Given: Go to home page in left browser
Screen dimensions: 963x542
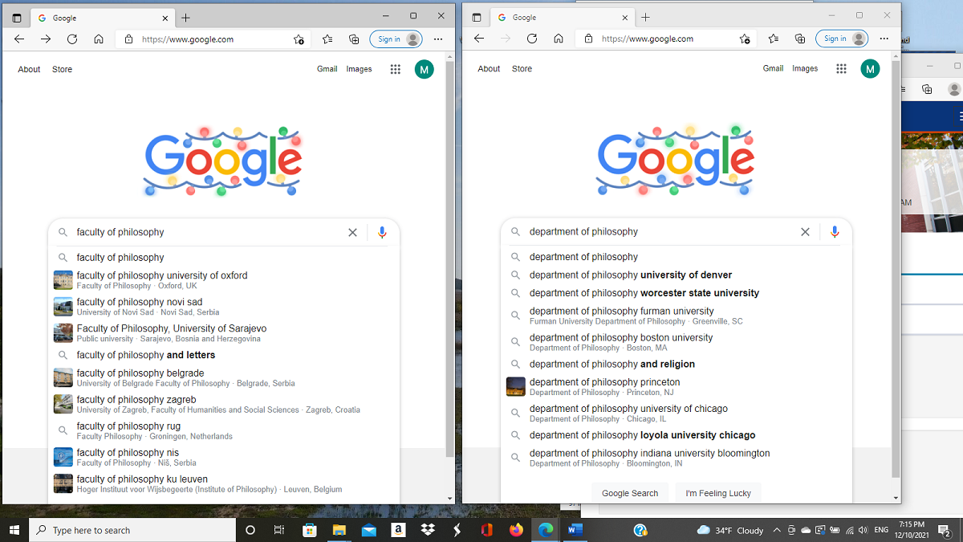Looking at the screenshot, I should click(x=98, y=39).
